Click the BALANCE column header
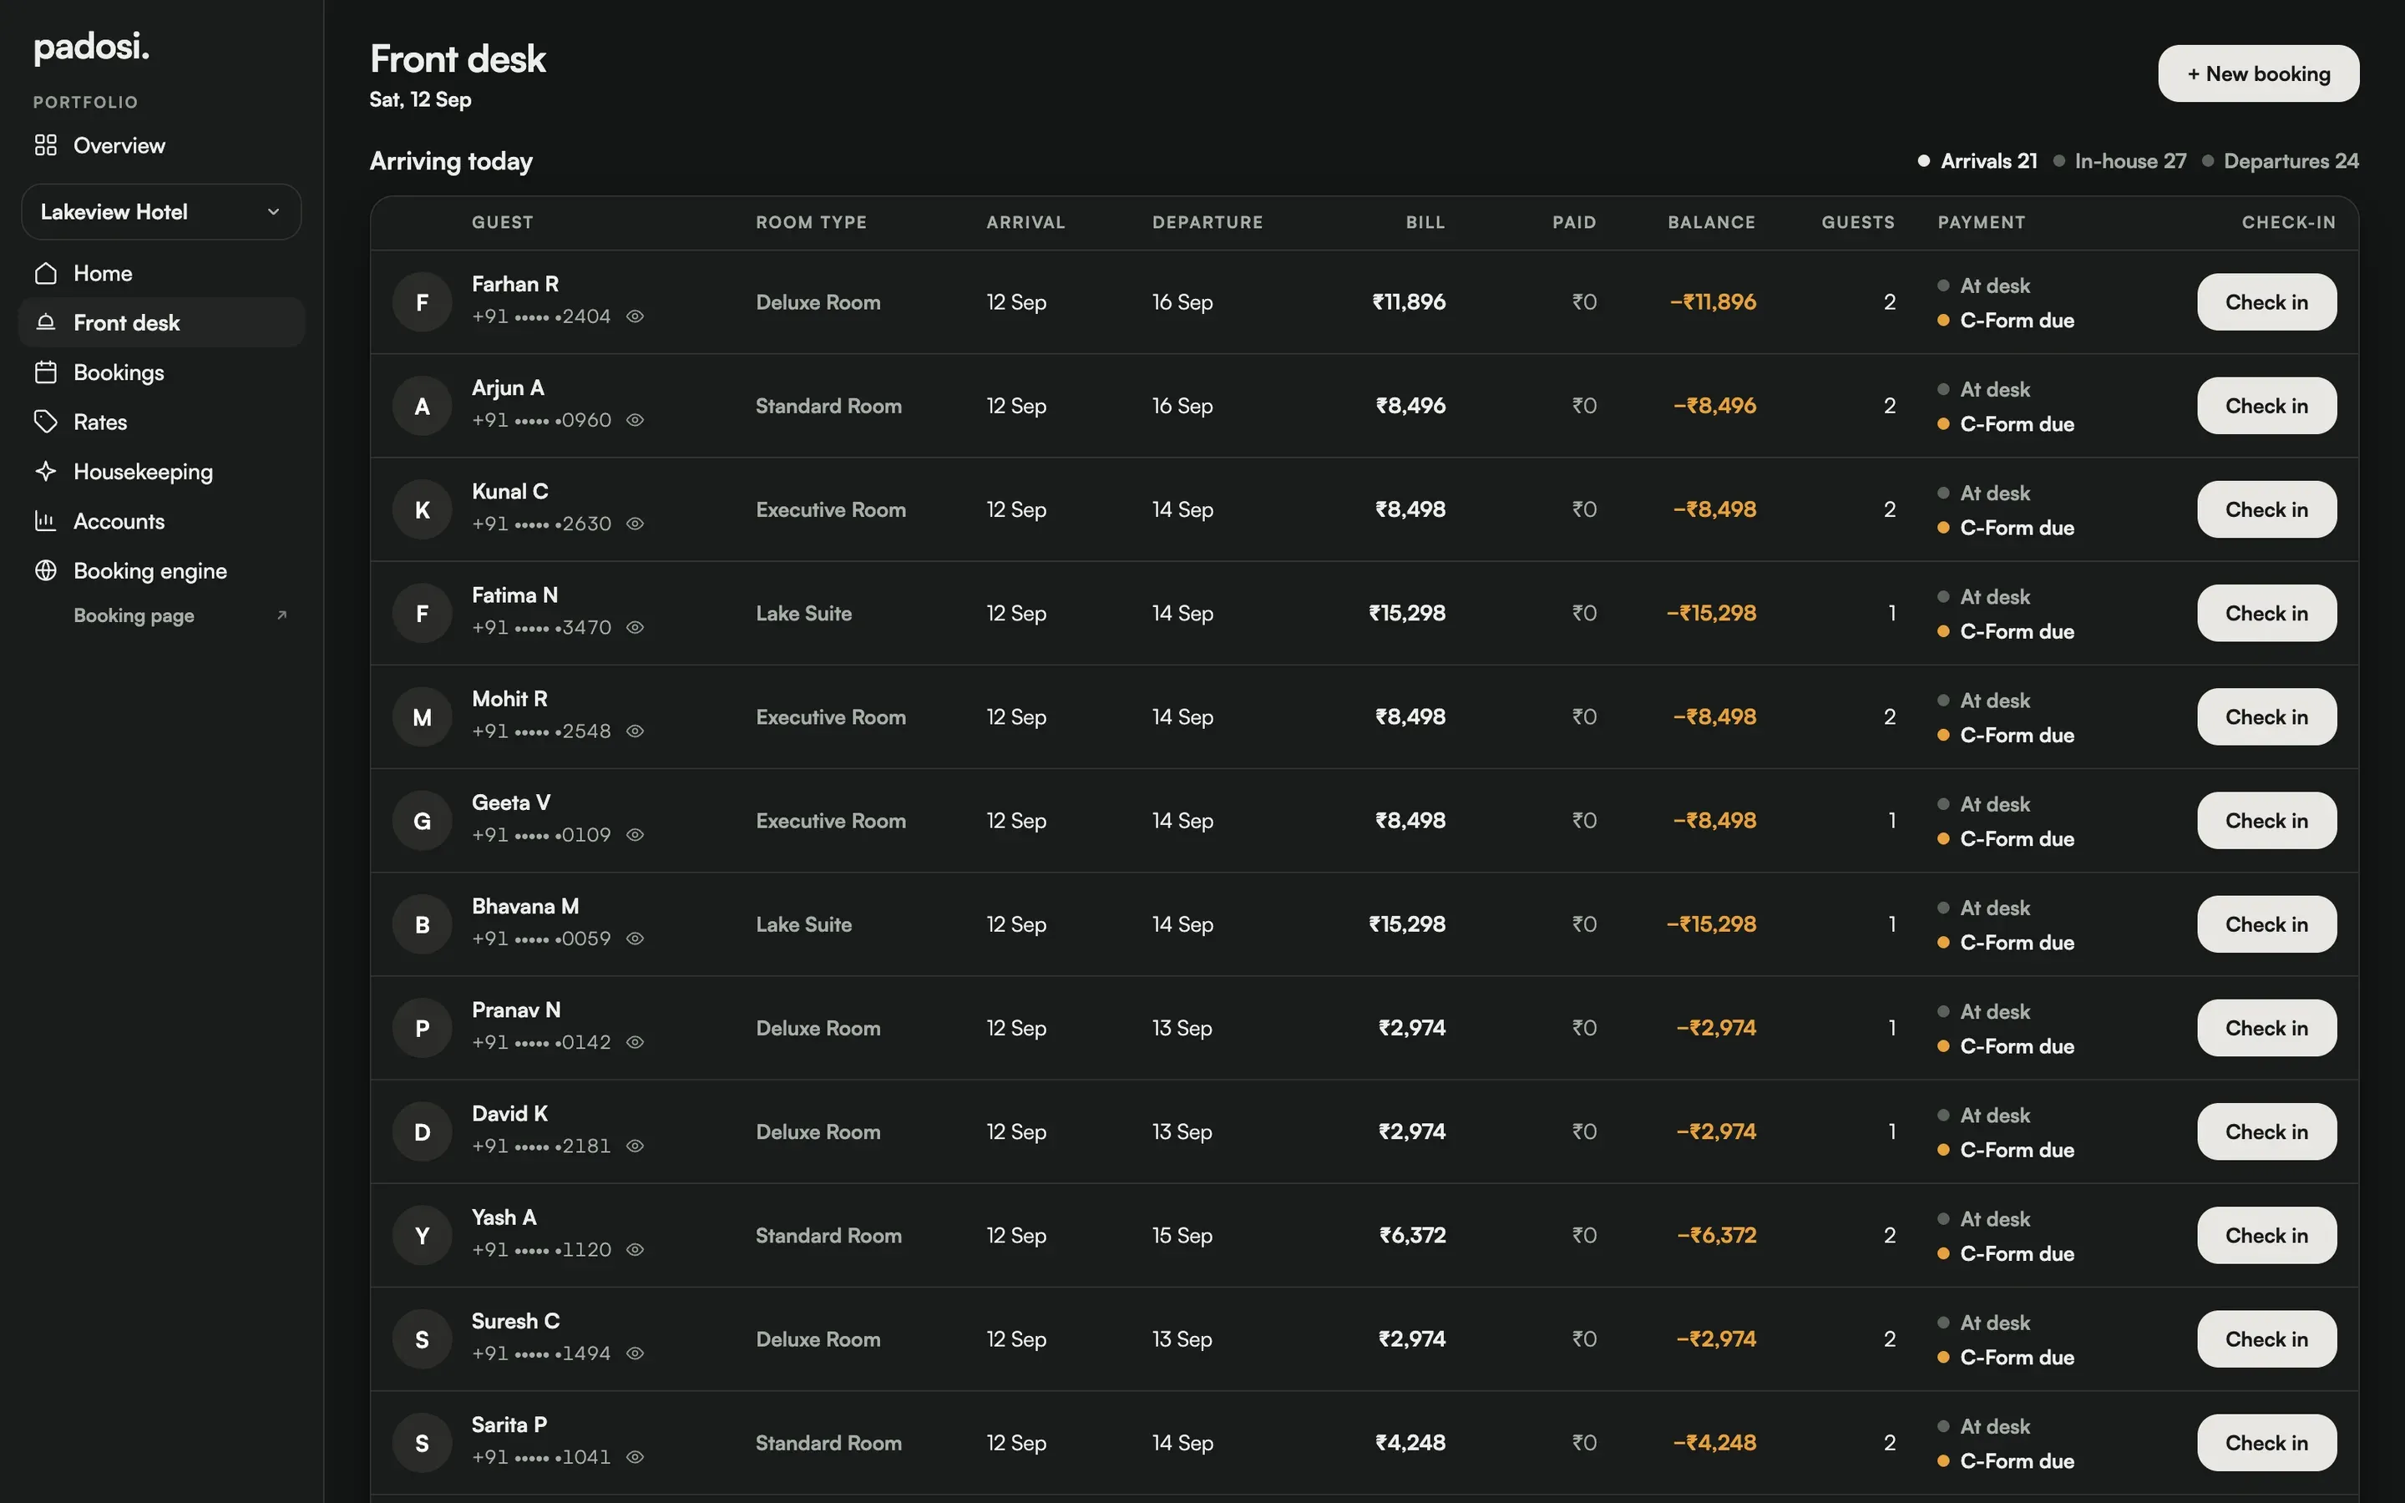2405x1503 pixels. (1711, 223)
